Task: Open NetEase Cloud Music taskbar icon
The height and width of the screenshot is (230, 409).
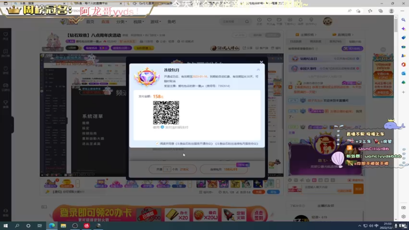Action: (x=86, y=225)
